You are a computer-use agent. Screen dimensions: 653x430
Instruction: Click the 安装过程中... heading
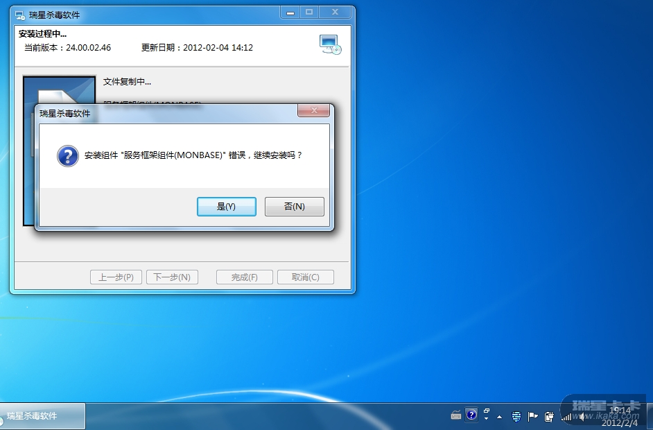tap(42, 34)
